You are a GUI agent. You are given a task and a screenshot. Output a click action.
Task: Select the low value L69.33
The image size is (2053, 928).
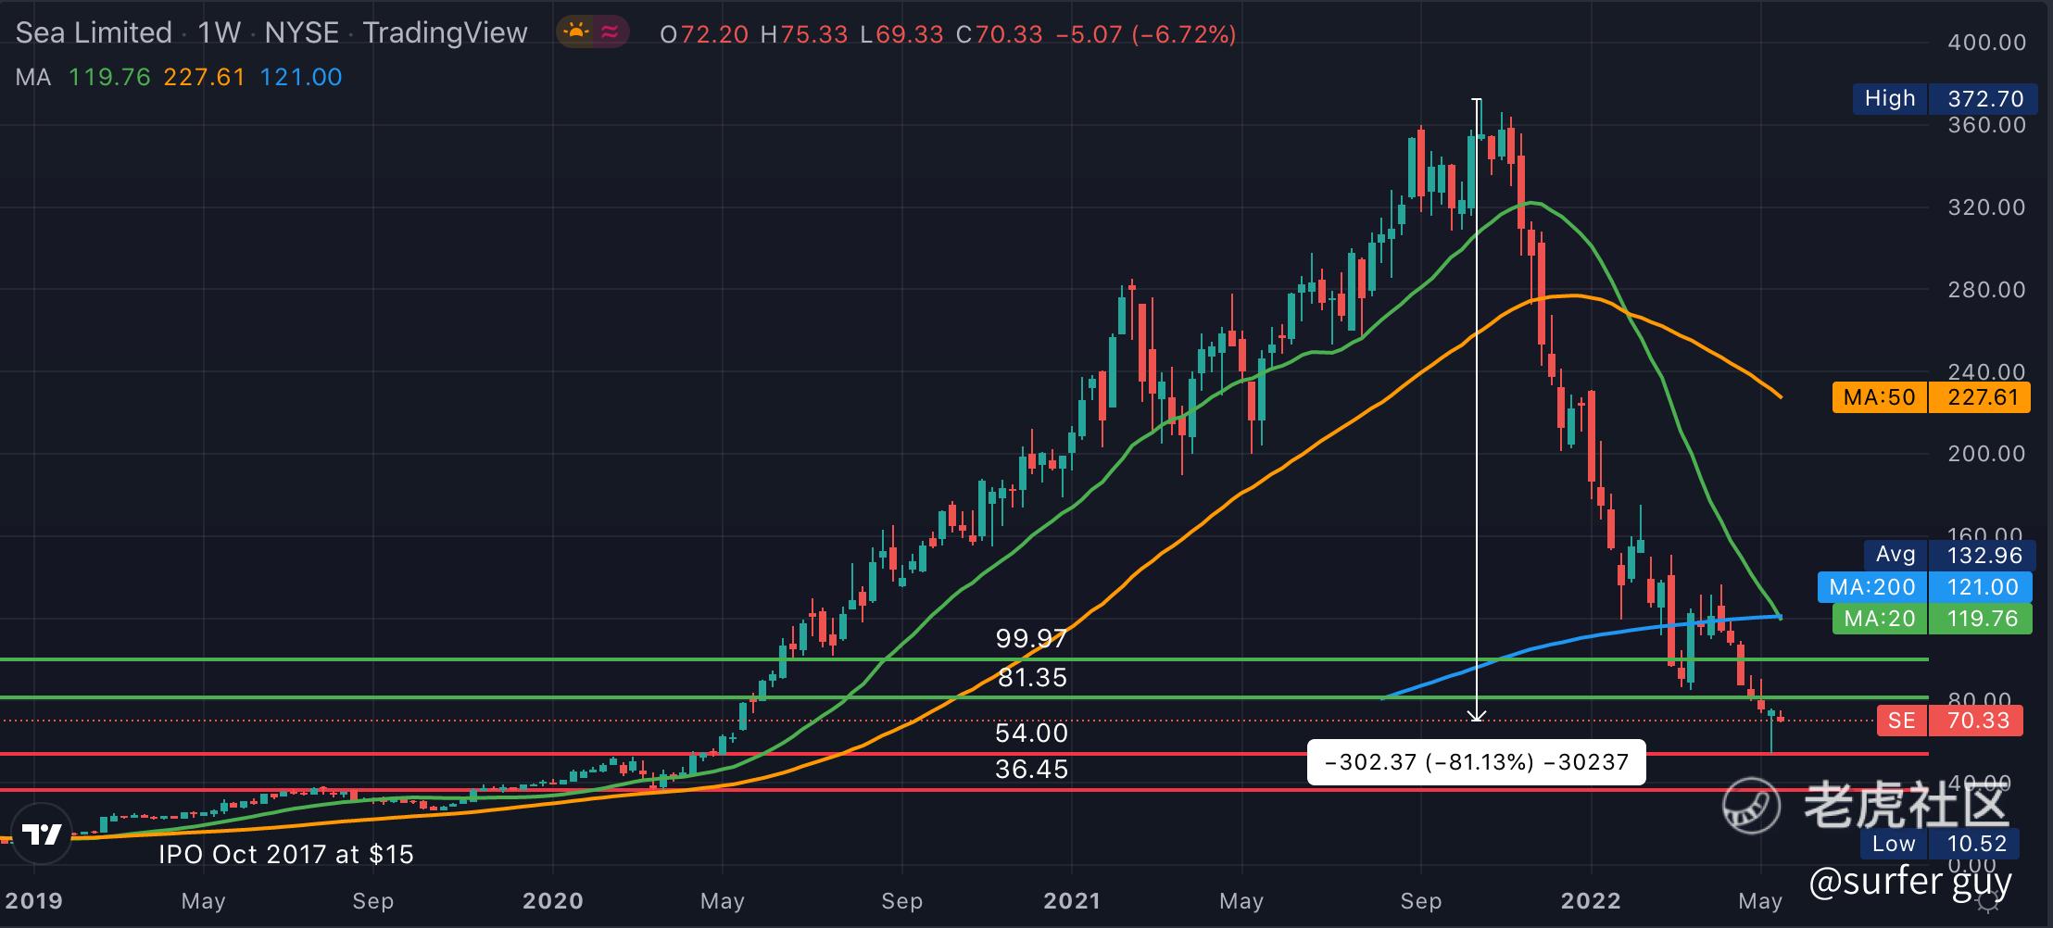tap(901, 34)
